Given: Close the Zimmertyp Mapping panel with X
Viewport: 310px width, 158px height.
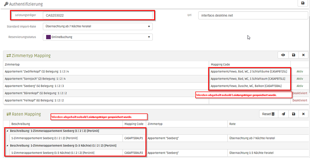Looking at the screenshot, I should tap(303, 55).
